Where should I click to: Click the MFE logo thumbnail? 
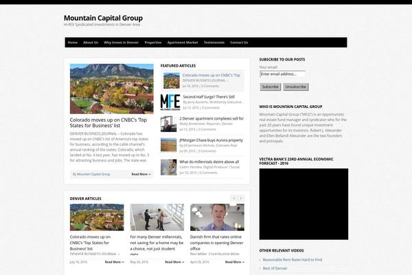click(170, 102)
